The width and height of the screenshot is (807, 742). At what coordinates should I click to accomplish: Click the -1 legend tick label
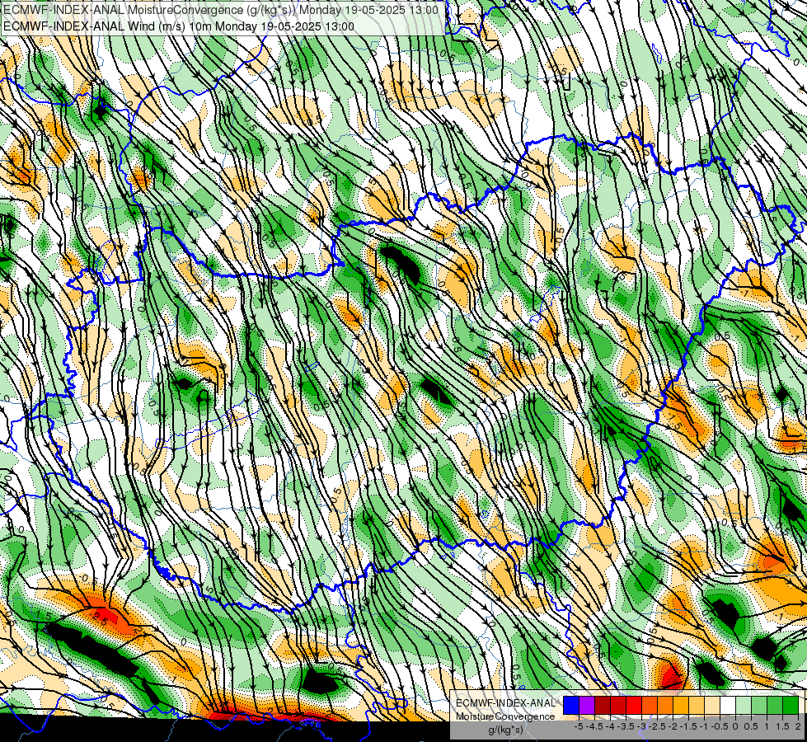tap(704, 726)
